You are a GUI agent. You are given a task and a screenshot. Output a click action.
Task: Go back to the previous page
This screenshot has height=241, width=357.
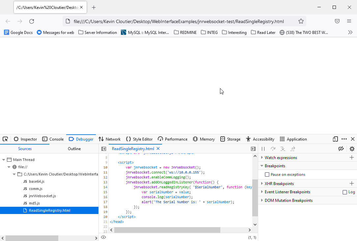8,21
